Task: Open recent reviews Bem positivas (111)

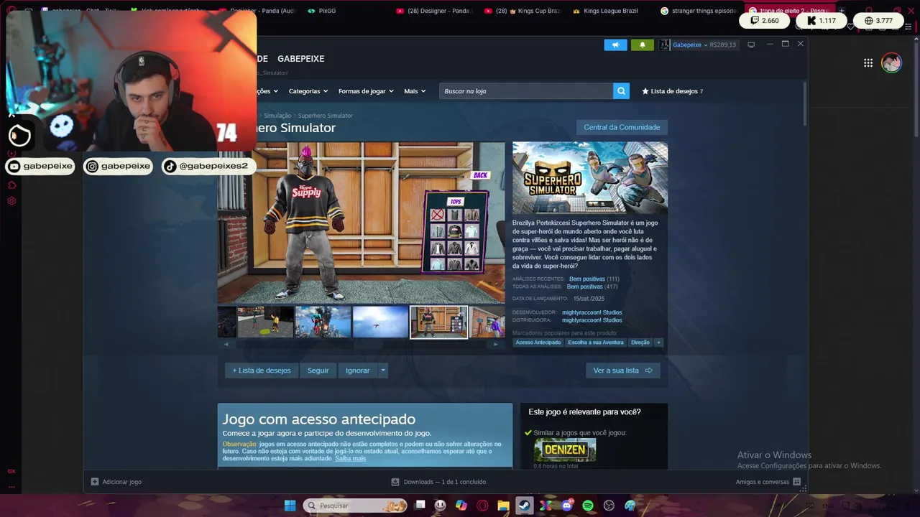Action: click(594, 279)
